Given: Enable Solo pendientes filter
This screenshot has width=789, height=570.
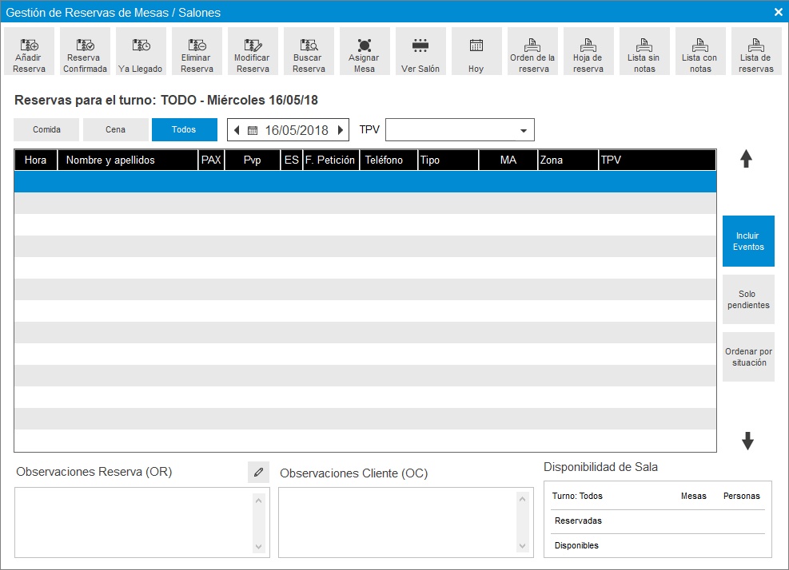Looking at the screenshot, I should (x=748, y=299).
